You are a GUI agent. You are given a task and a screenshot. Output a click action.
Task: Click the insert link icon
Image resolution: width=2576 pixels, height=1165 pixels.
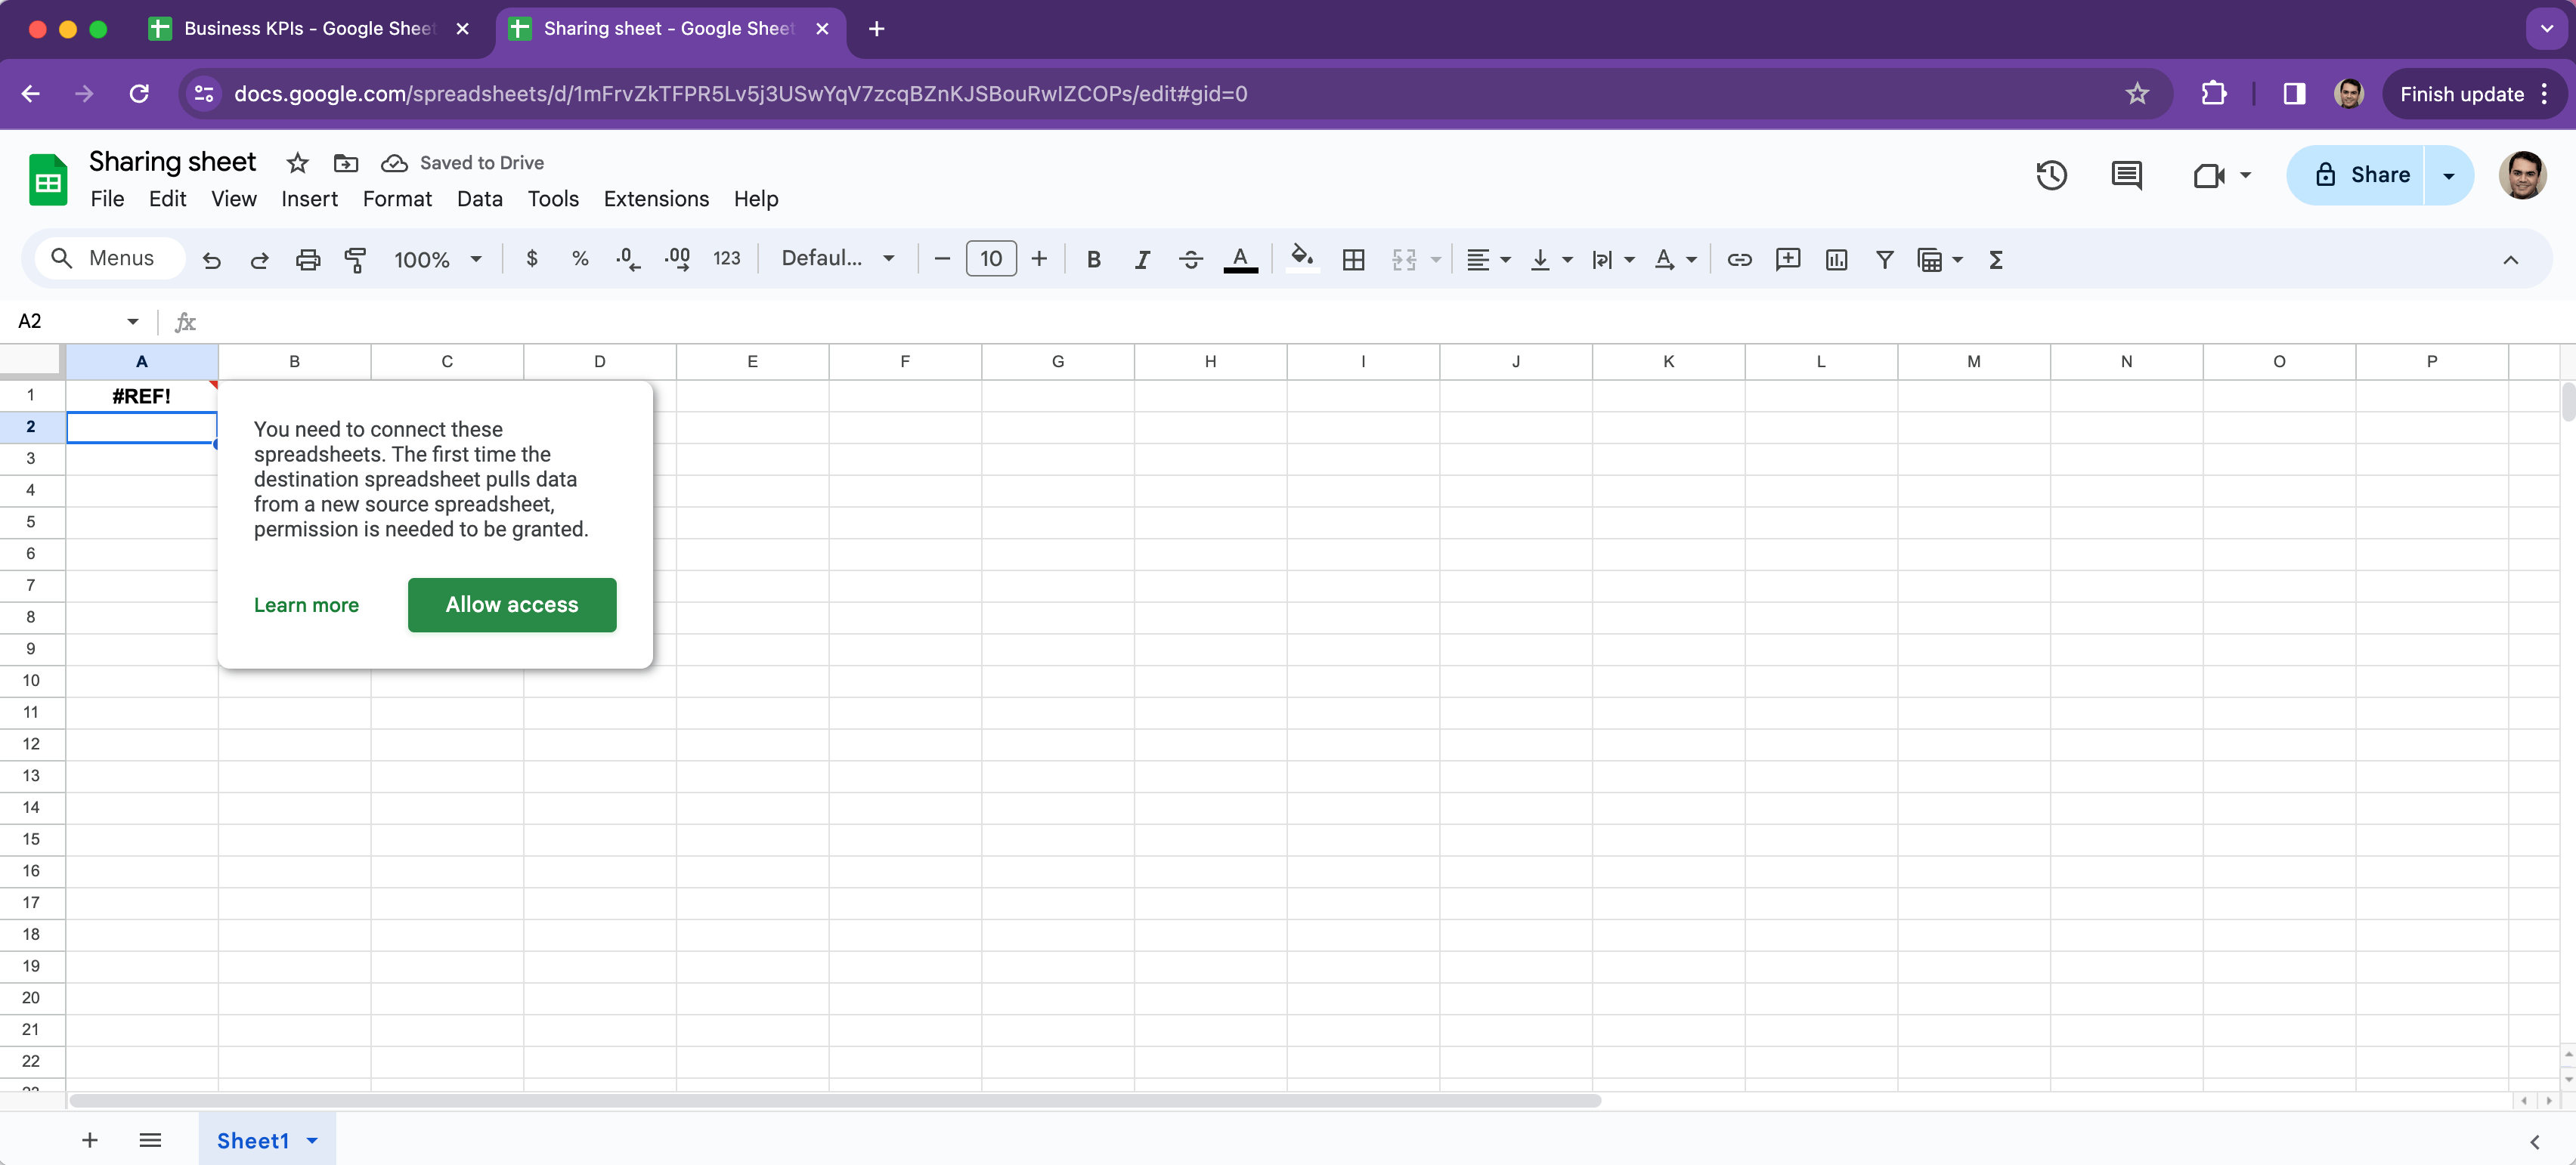[x=1739, y=260]
